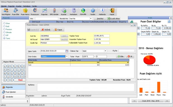Pin the Analiz panel header icon
The image size is (173, 107).
171,18
